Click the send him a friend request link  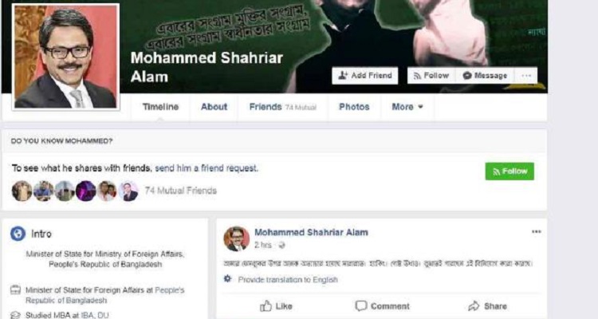(207, 168)
